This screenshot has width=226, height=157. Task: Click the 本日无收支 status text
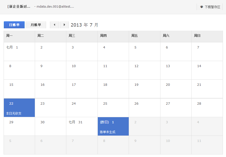point(14,113)
